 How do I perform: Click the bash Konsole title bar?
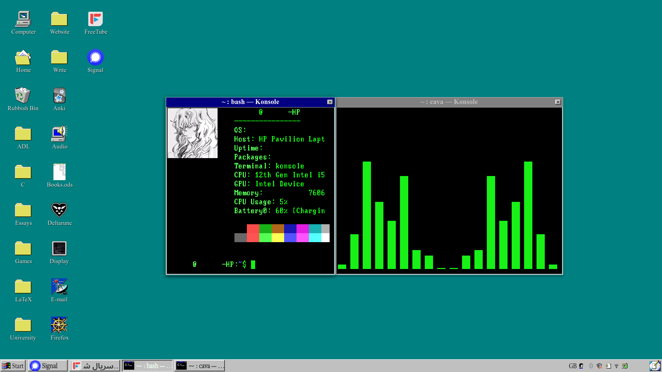250,102
